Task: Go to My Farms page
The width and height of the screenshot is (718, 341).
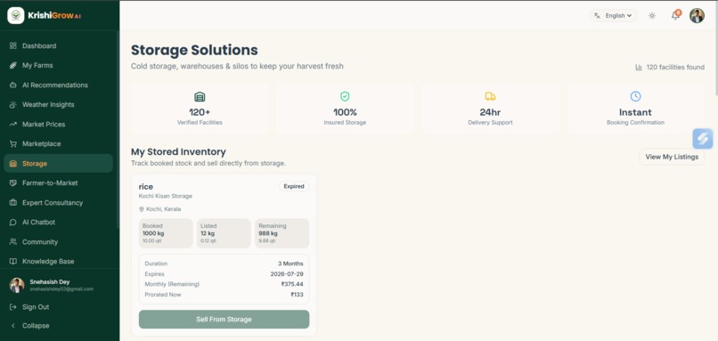Action: [58, 66]
